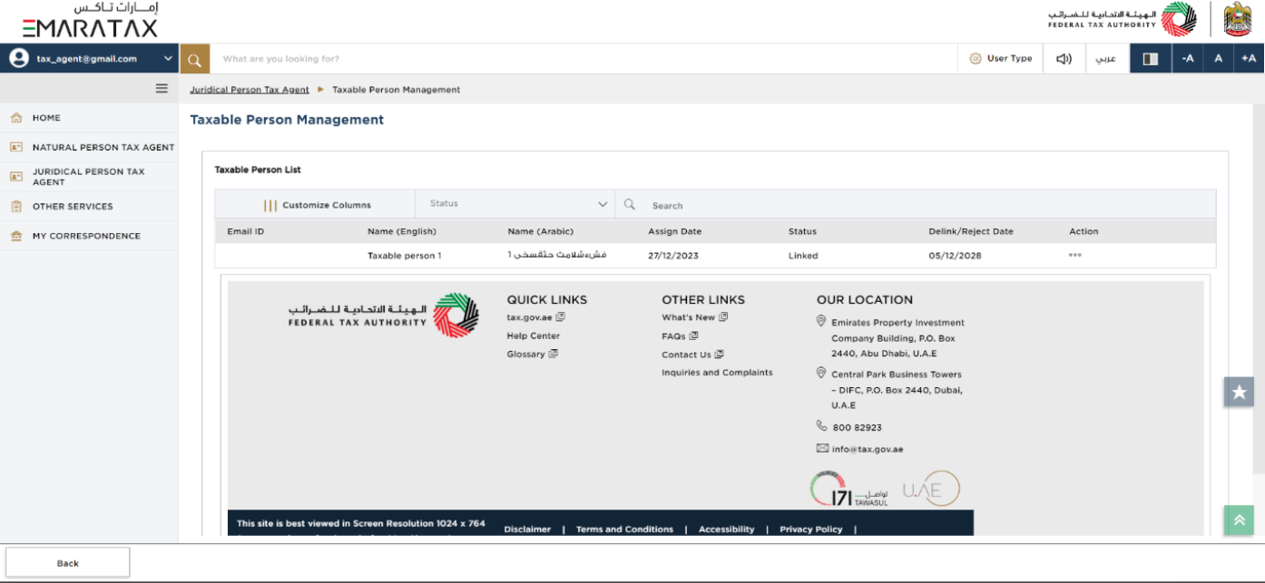Viewport: 1265px width, 583px height.
Task: Open Contact Us link
Action: coord(692,355)
